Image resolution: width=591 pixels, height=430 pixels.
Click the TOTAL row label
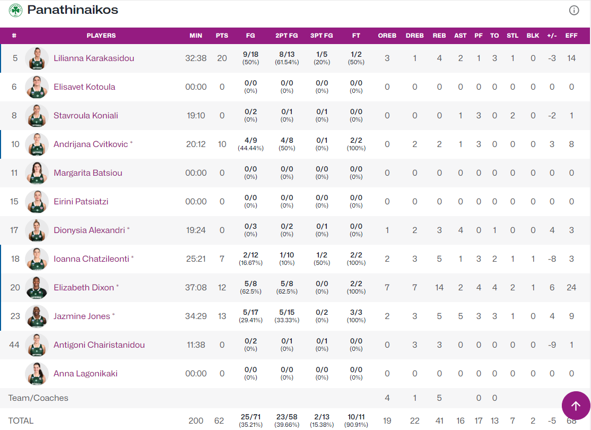pyautogui.click(x=21, y=420)
